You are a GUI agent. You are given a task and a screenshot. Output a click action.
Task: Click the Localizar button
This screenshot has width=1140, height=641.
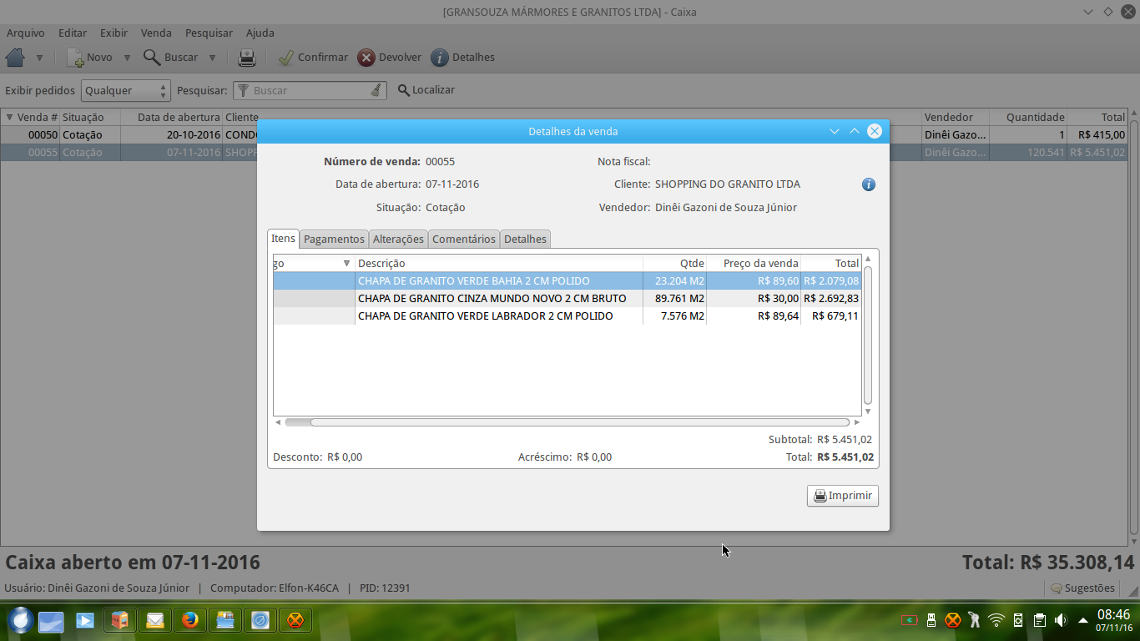pos(426,90)
